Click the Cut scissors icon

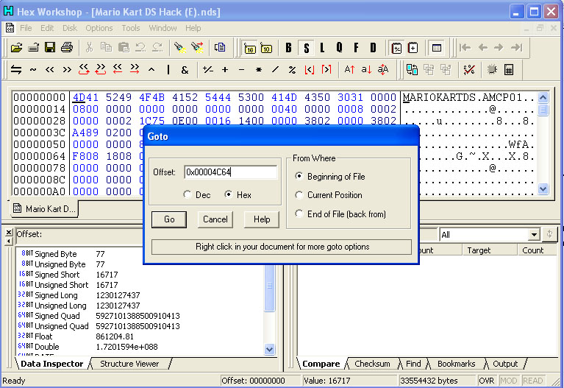click(x=89, y=48)
